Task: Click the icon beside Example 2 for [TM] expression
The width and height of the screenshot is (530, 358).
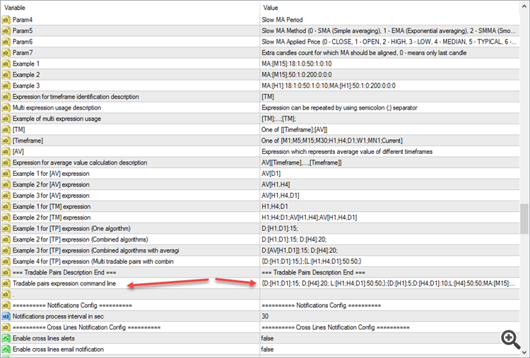Action: tap(6, 217)
